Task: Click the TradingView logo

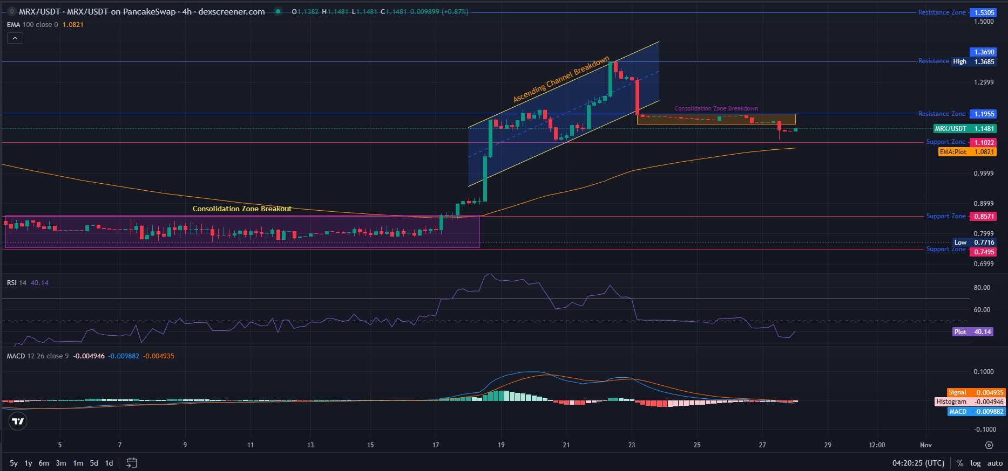Action: [18, 421]
